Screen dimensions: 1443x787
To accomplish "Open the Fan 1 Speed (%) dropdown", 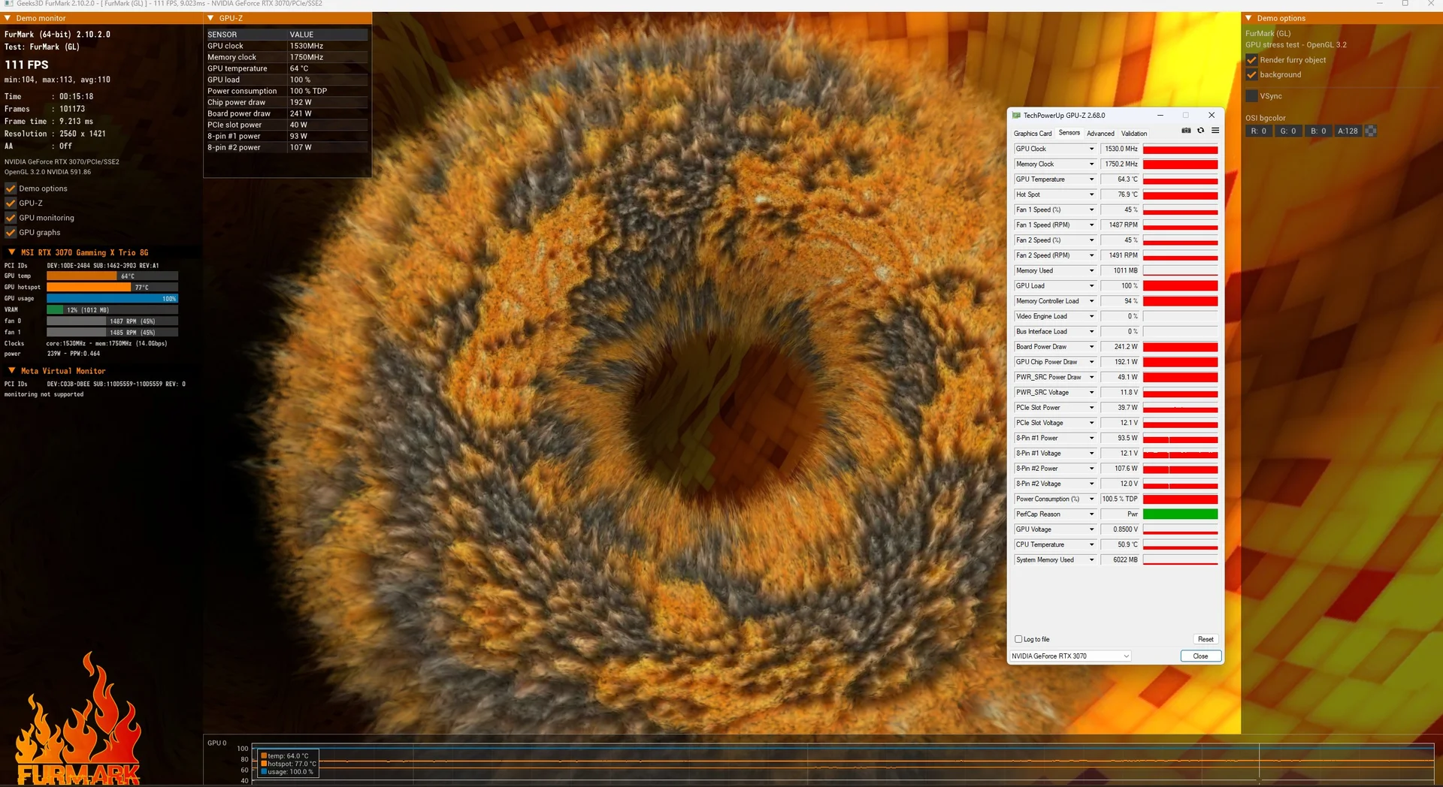I will click(x=1091, y=210).
